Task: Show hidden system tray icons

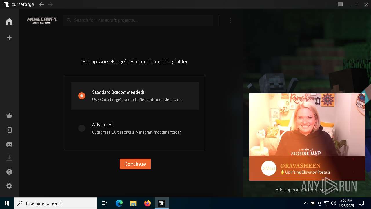Action: [x=305, y=203]
